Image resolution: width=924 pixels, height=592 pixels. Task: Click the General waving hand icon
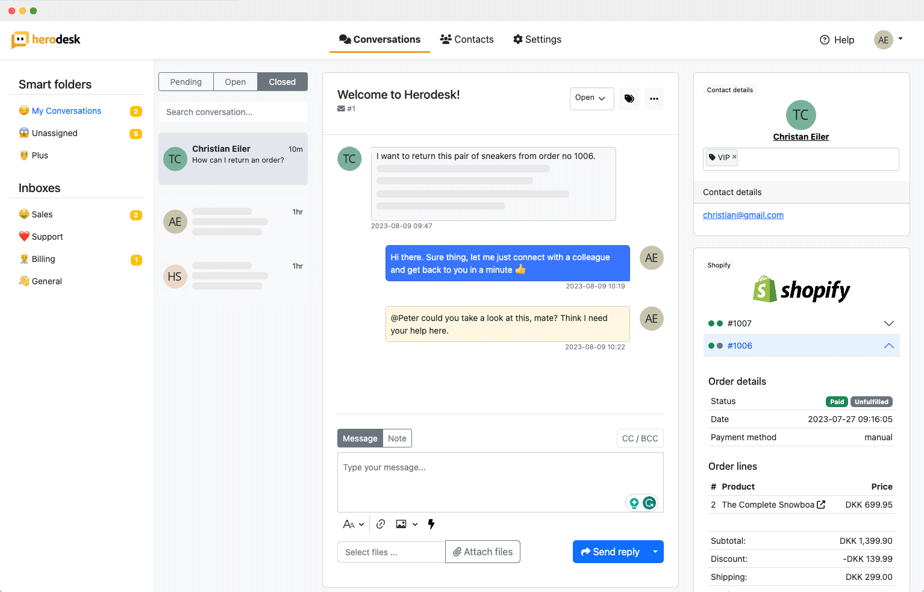[x=24, y=281]
